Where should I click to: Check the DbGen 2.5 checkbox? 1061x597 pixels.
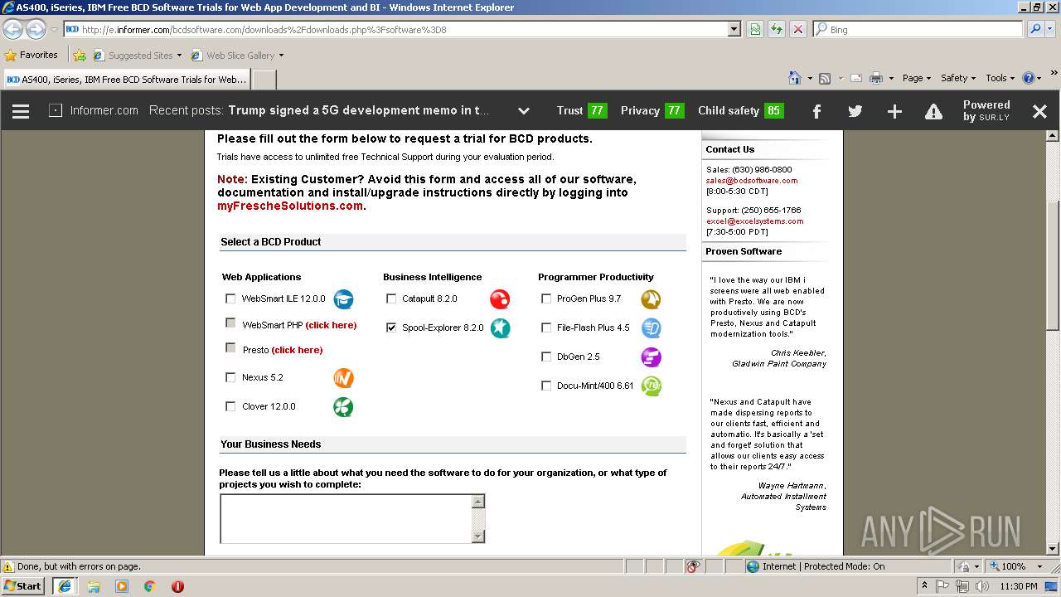pyautogui.click(x=546, y=357)
